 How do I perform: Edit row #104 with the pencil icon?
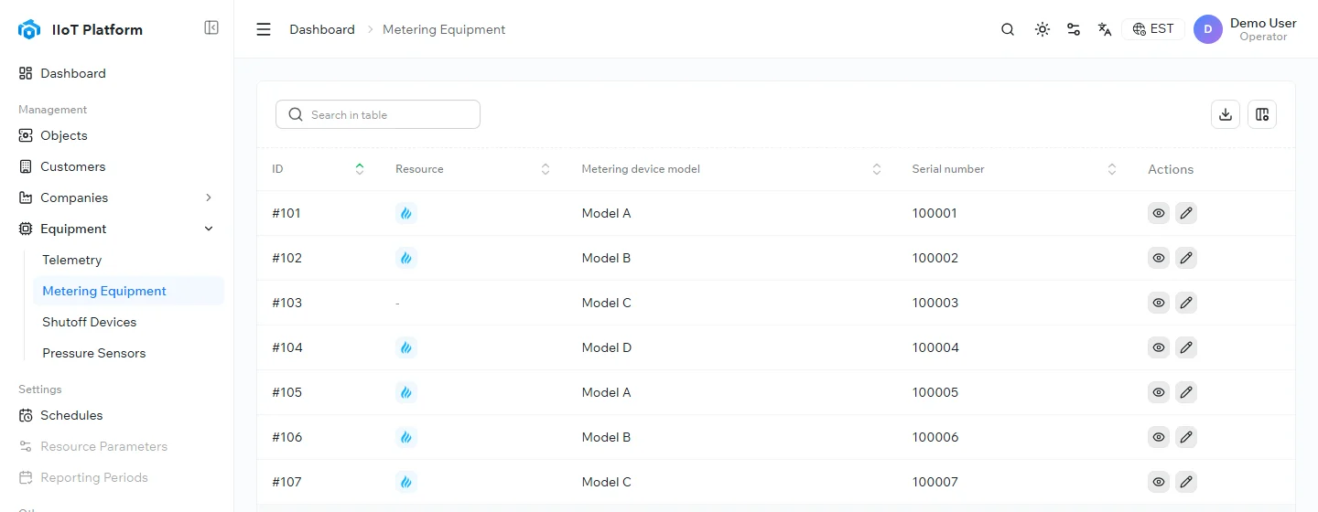tap(1186, 347)
